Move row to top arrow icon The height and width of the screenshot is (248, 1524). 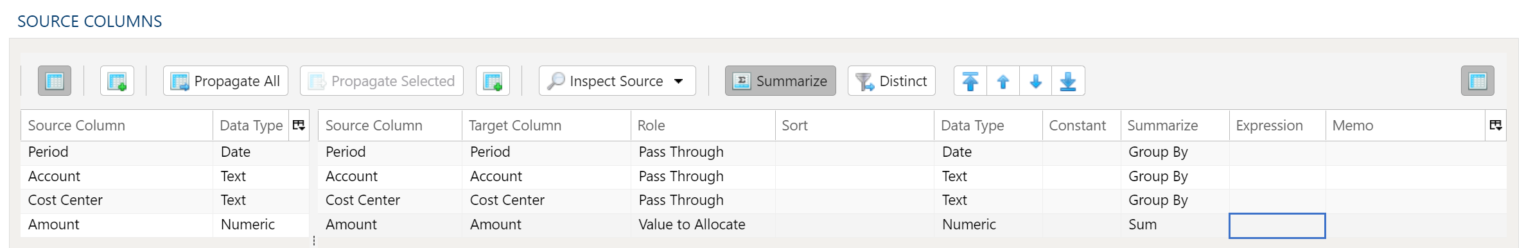pos(970,81)
